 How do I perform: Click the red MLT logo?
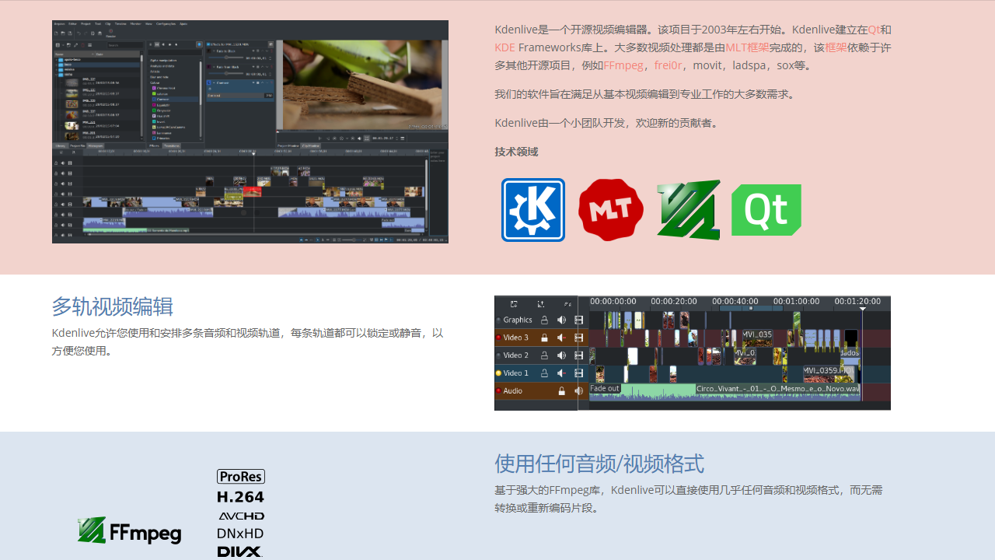611,210
